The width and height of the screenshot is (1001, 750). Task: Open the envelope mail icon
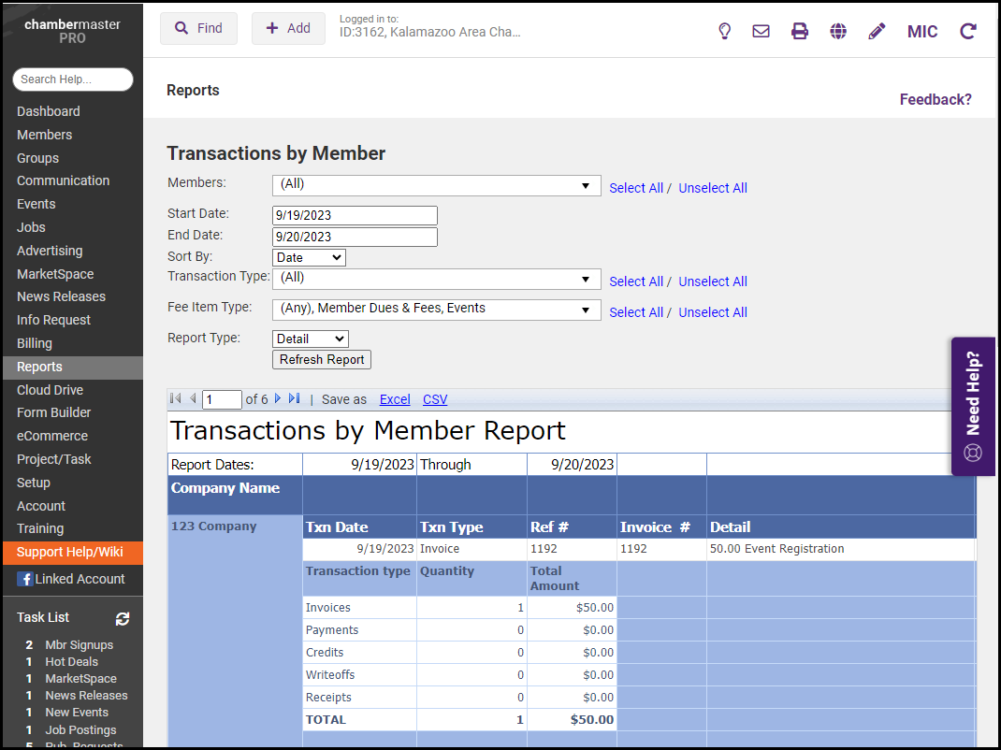[x=762, y=31]
